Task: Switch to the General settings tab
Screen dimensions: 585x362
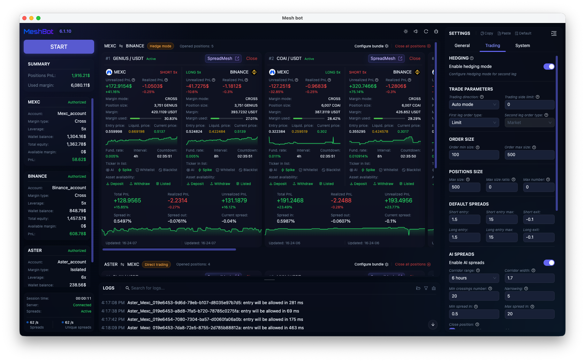Action: click(462, 46)
